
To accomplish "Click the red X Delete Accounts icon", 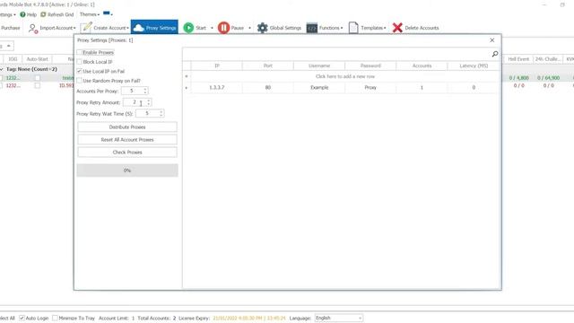I will click(397, 28).
